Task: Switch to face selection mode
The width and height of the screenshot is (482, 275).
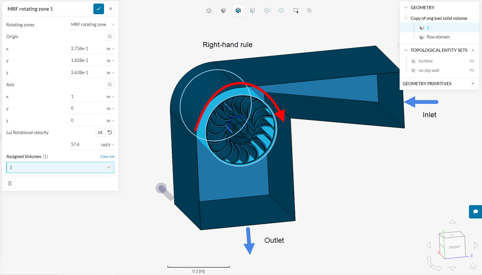Action: coord(253,11)
